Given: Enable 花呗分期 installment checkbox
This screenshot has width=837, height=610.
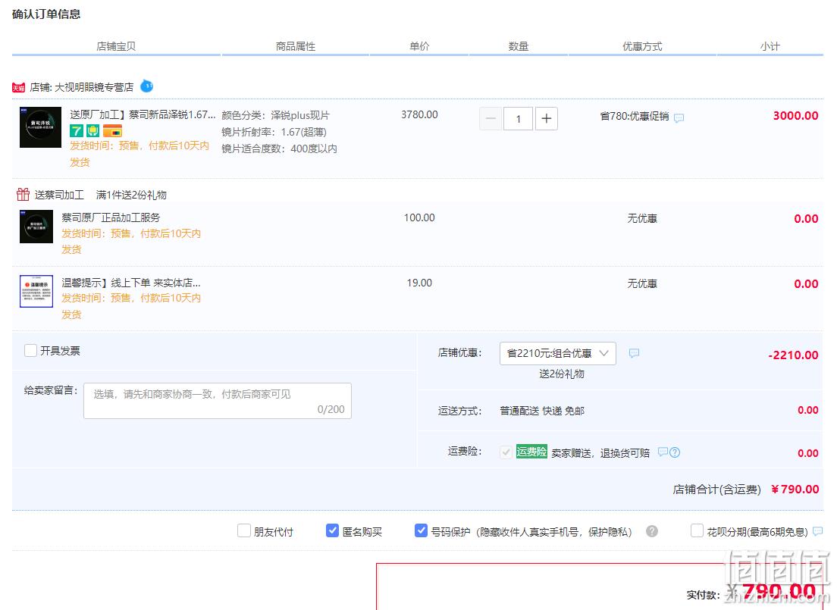Looking at the screenshot, I should pos(697,530).
